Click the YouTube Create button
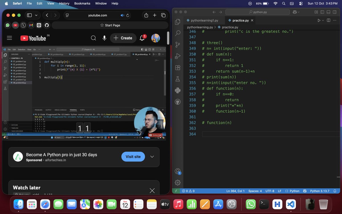 pos(123,38)
